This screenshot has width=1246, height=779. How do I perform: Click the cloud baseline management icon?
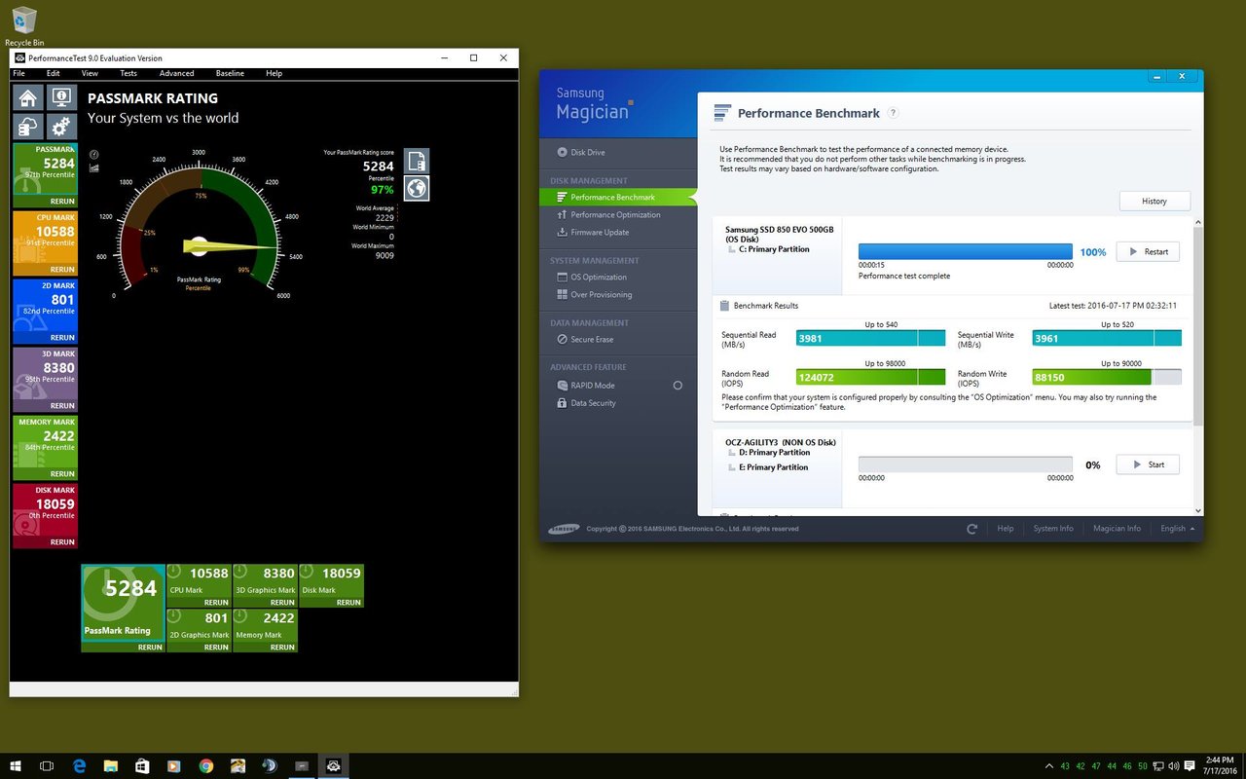pos(28,128)
